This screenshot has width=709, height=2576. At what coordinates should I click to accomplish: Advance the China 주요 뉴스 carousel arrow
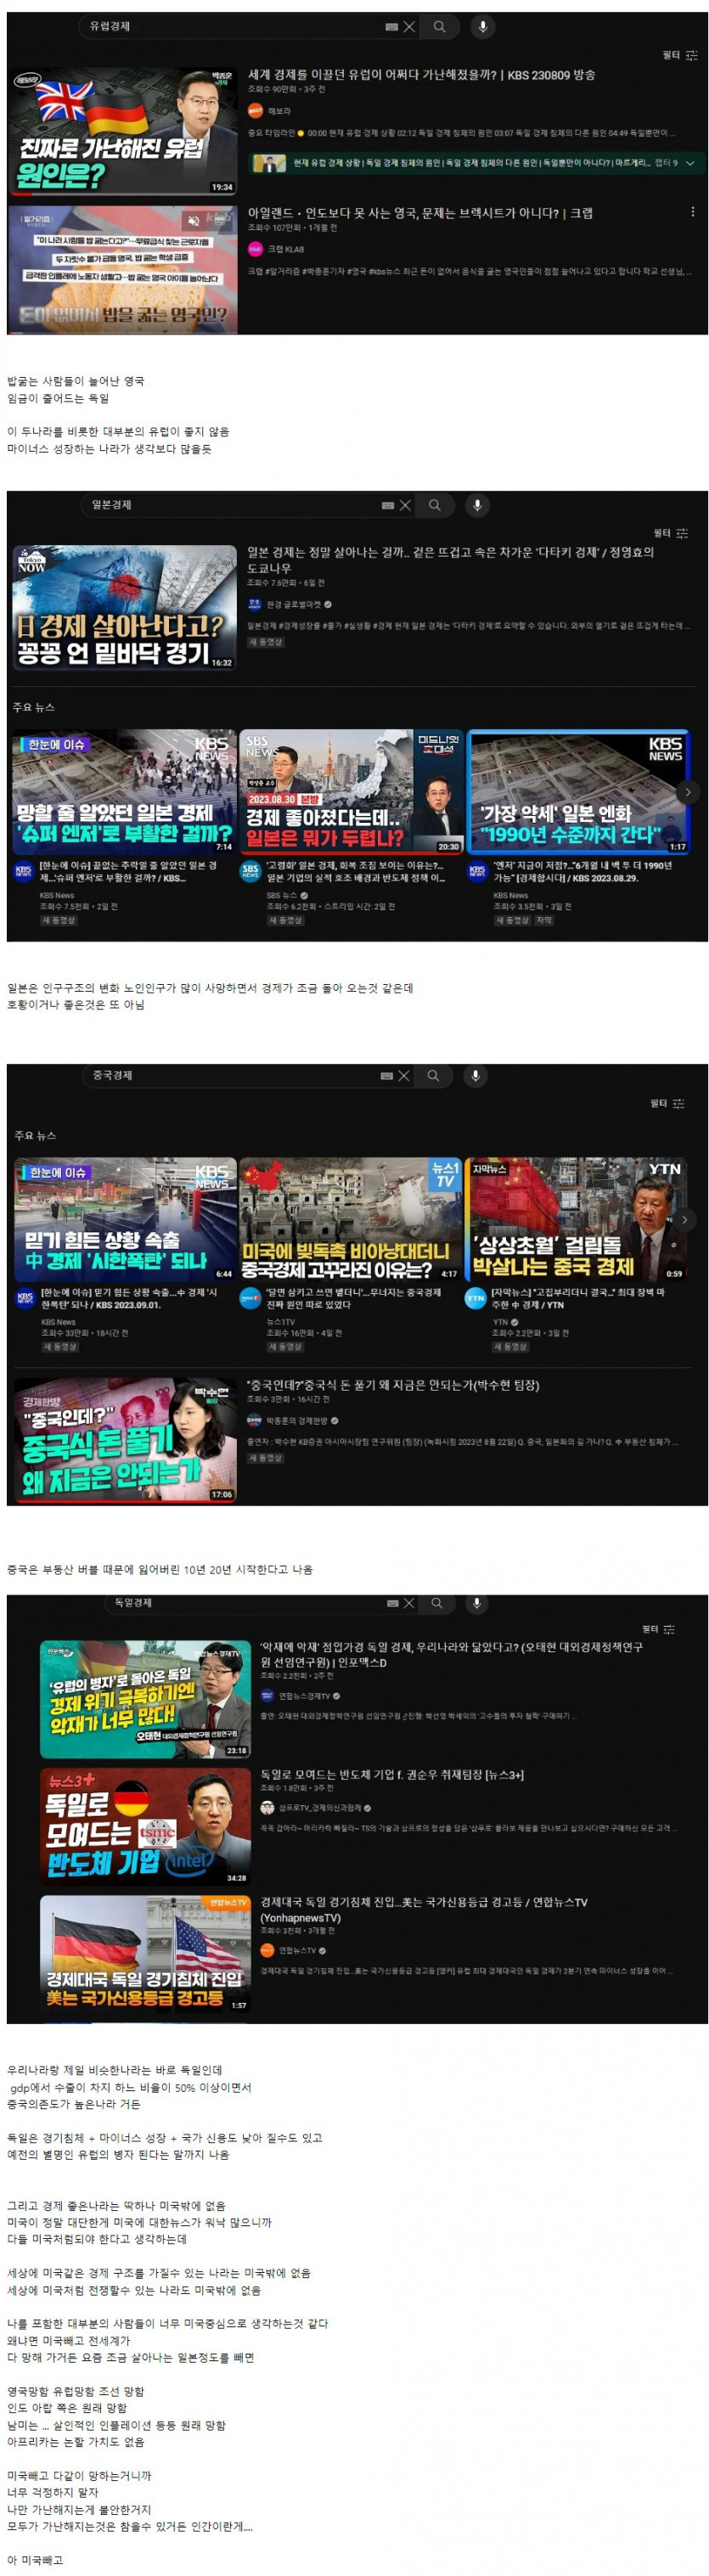coord(684,1219)
